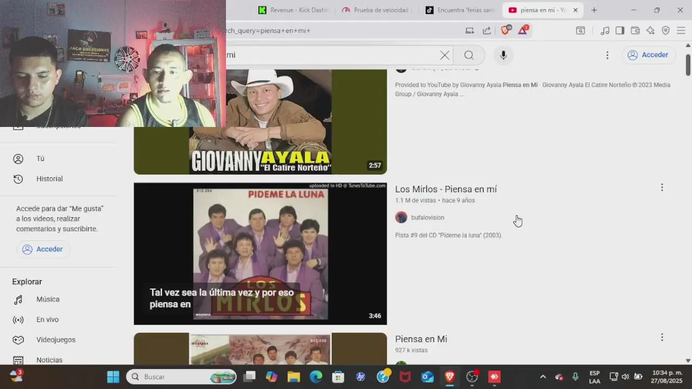692x389 pixels.
Task: Open options menu for 'Piensa en Mi' 927 k video
Action: point(662,337)
